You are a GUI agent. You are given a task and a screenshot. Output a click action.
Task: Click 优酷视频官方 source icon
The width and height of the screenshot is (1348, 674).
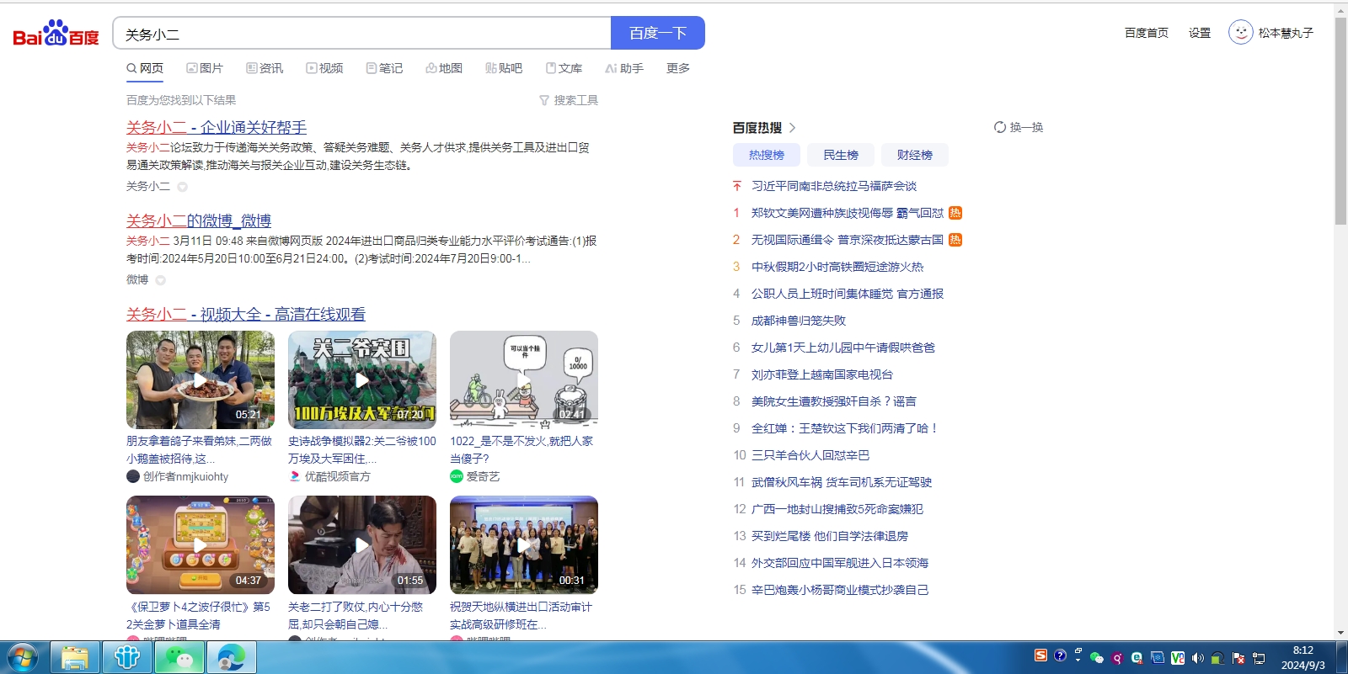pos(294,476)
